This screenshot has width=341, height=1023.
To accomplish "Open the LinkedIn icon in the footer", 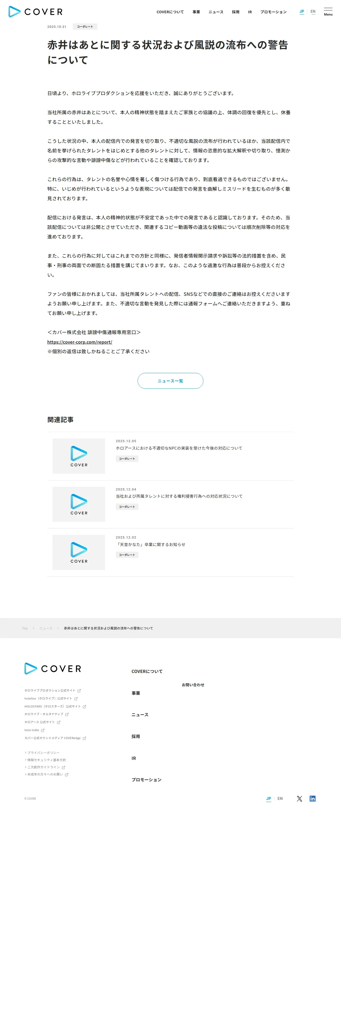I will point(312,799).
